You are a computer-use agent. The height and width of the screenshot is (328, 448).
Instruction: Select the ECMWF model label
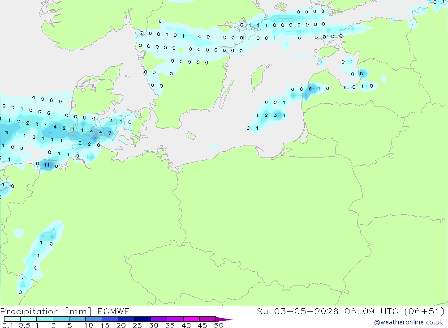click(x=113, y=311)
